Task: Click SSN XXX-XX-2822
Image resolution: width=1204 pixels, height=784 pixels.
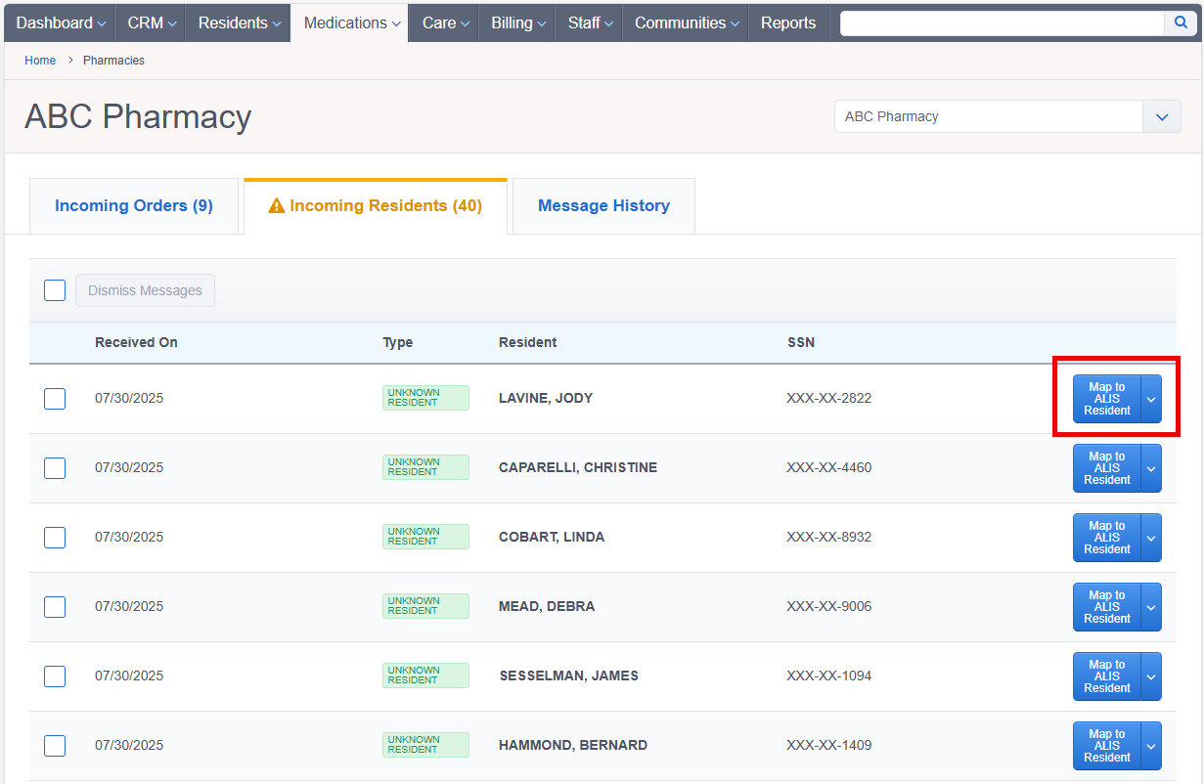Action: 828,398
